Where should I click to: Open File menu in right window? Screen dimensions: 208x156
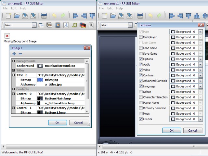pyautogui.click(x=101, y=8)
